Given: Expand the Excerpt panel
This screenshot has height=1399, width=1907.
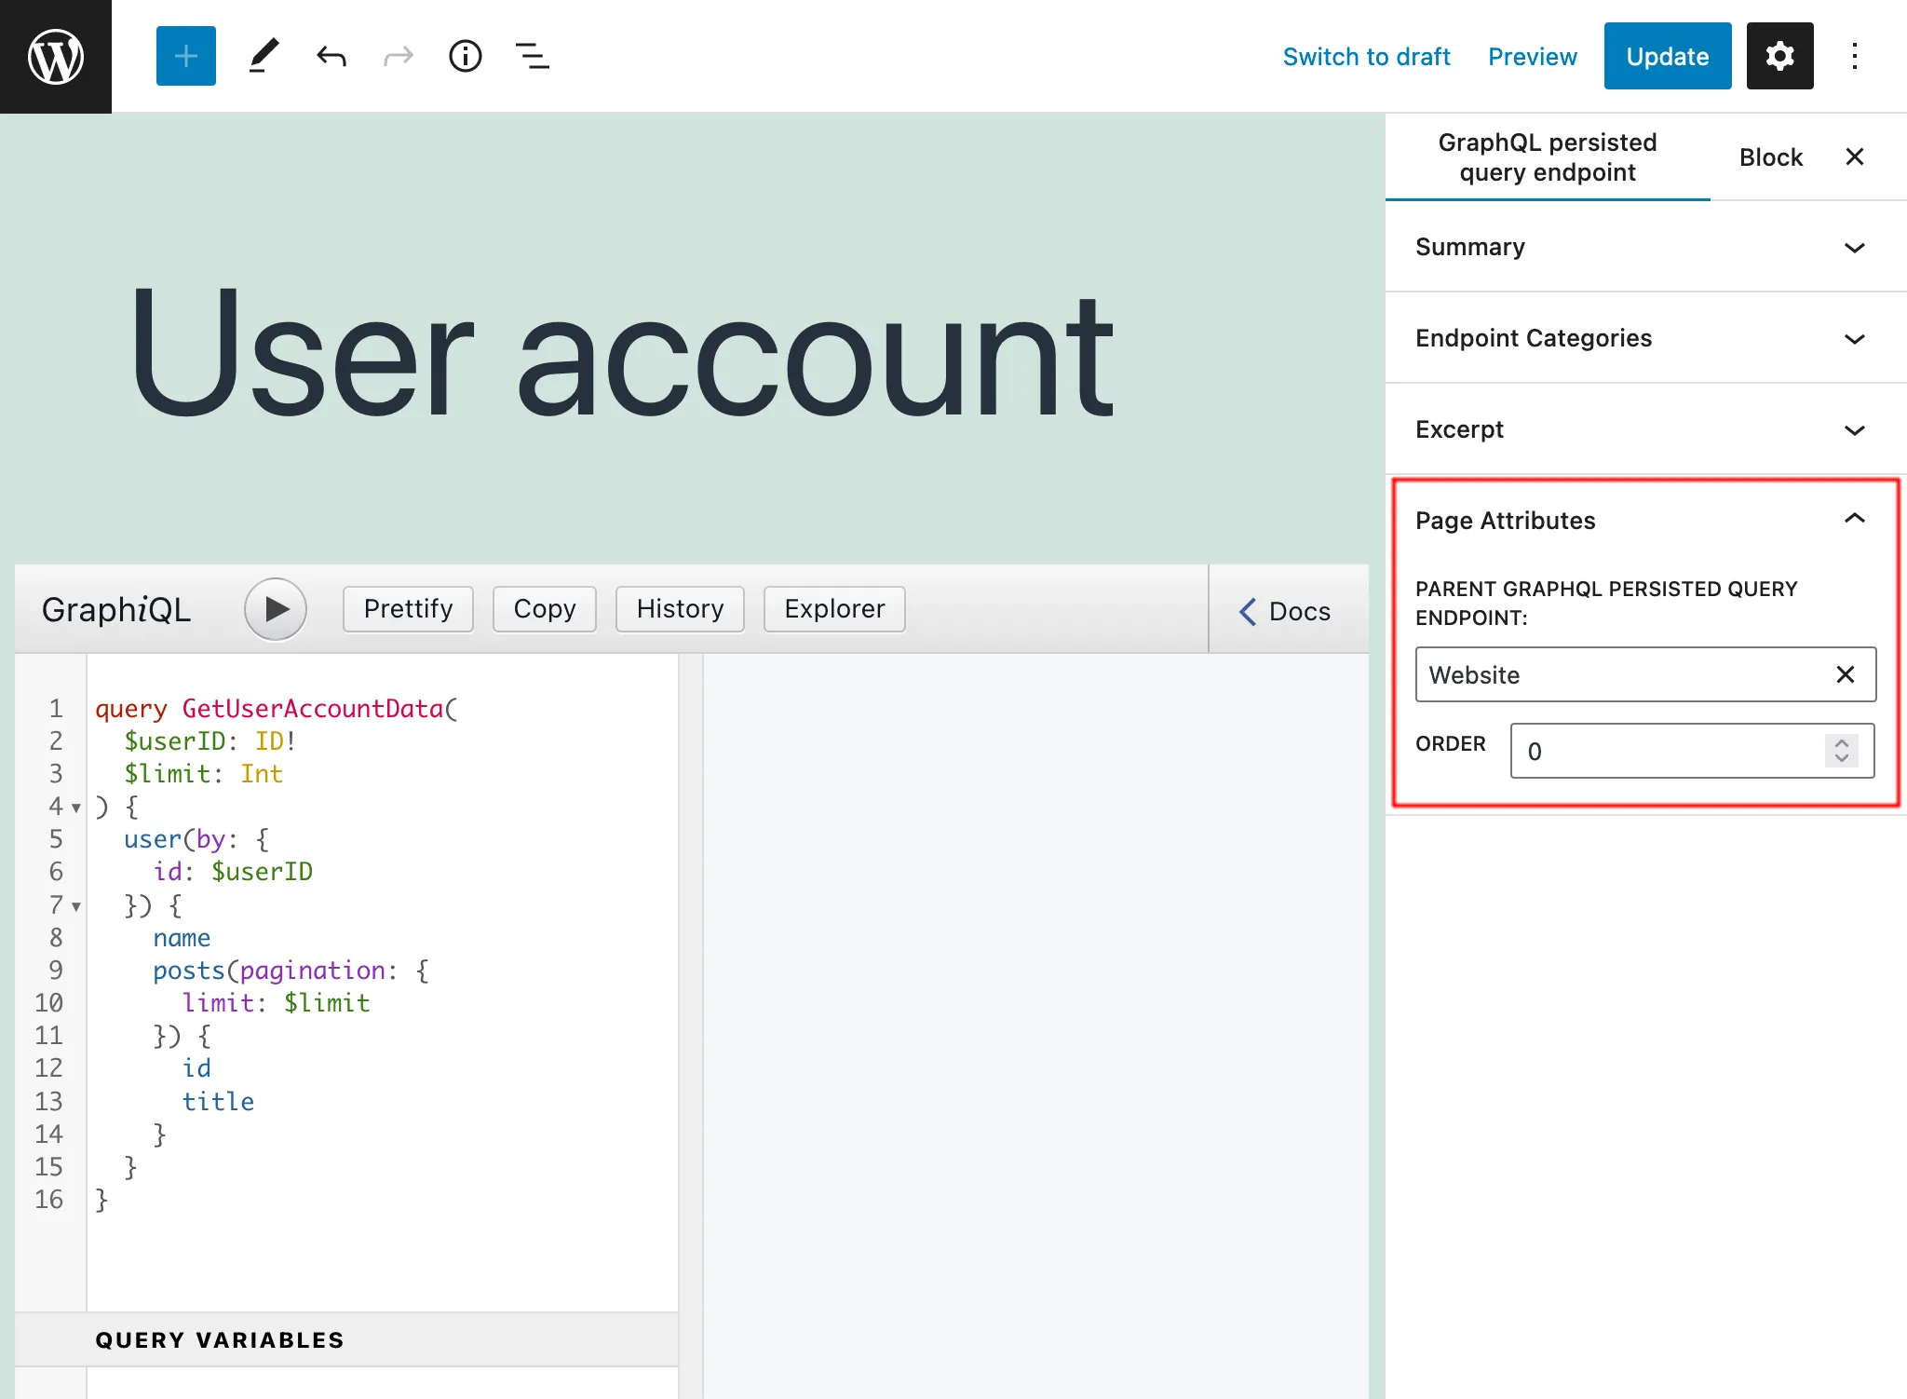Looking at the screenshot, I should click(x=1644, y=429).
